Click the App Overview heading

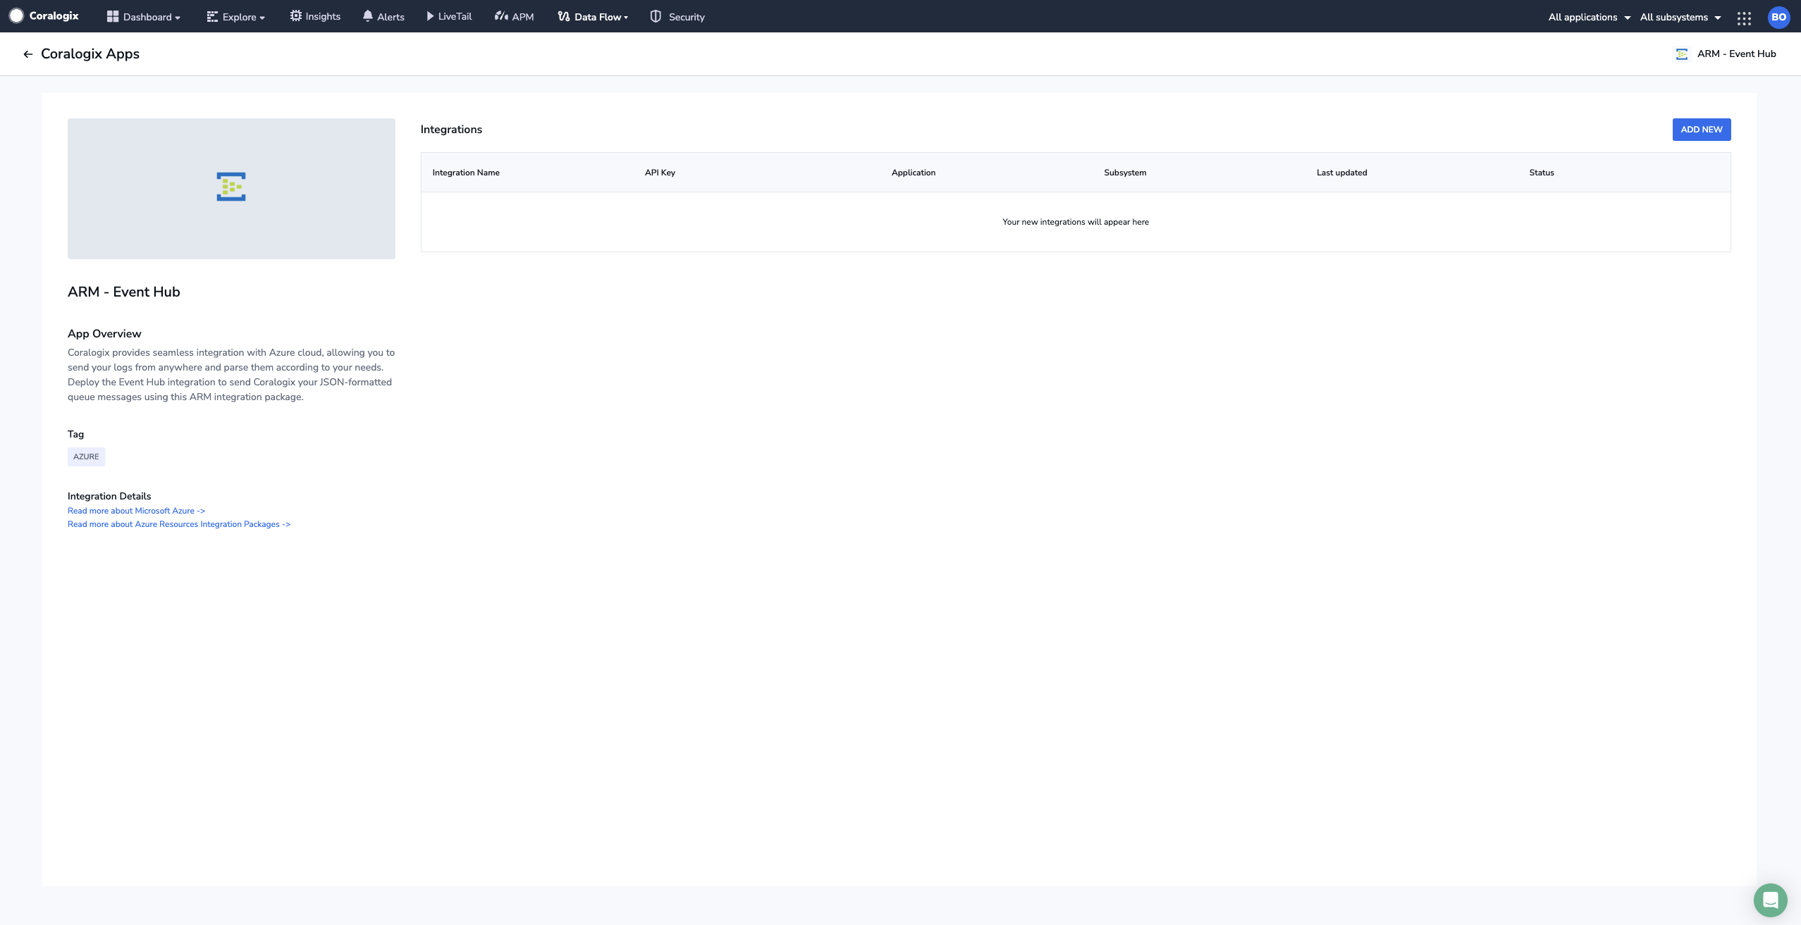coord(104,334)
